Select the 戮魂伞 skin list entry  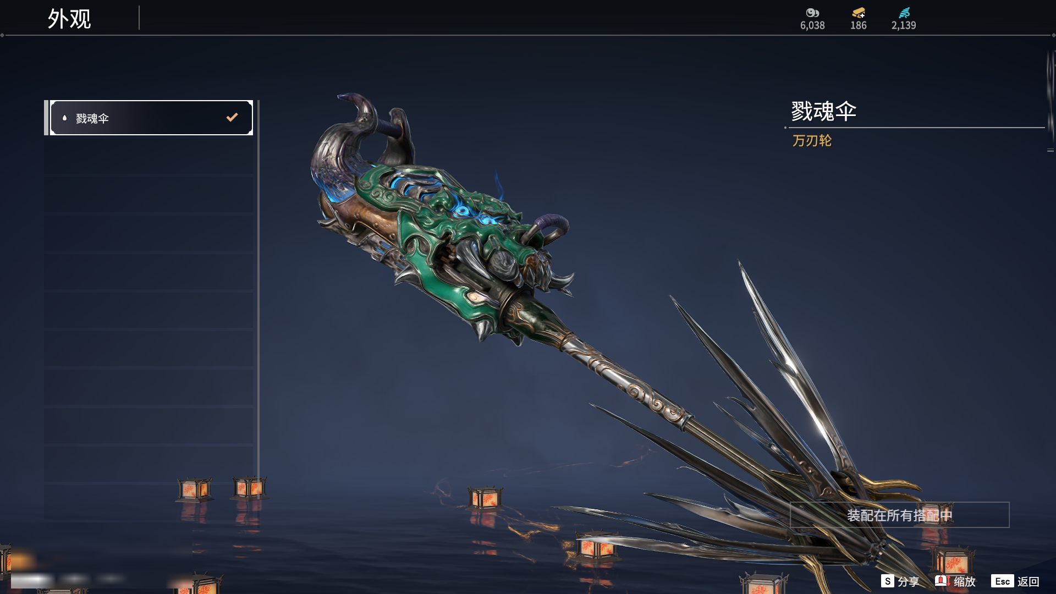coord(151,118)
